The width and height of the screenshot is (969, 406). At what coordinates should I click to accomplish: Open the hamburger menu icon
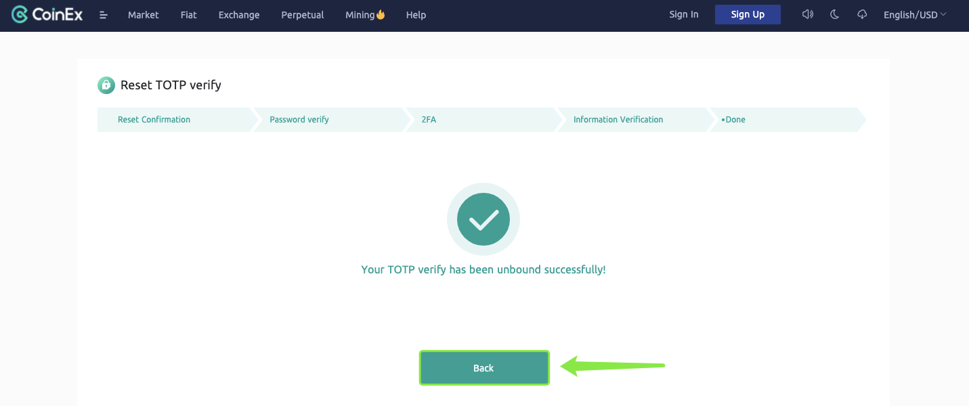click(x=104, y=15)
